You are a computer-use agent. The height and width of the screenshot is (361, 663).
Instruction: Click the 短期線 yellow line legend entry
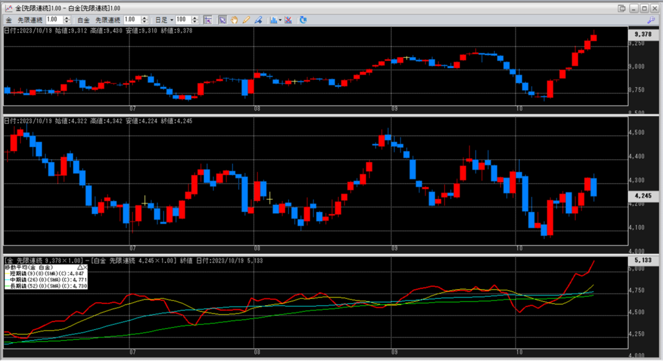(x=45, y=274)
